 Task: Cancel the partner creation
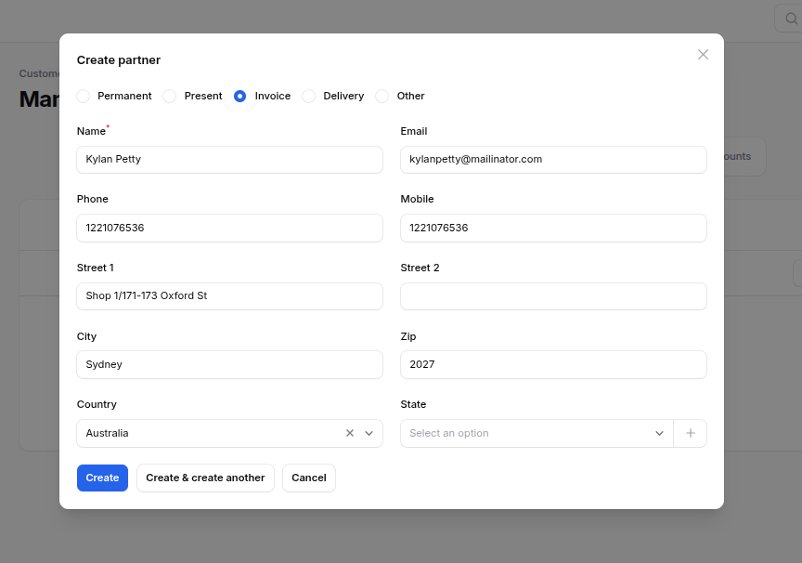[x=308, y=478]
